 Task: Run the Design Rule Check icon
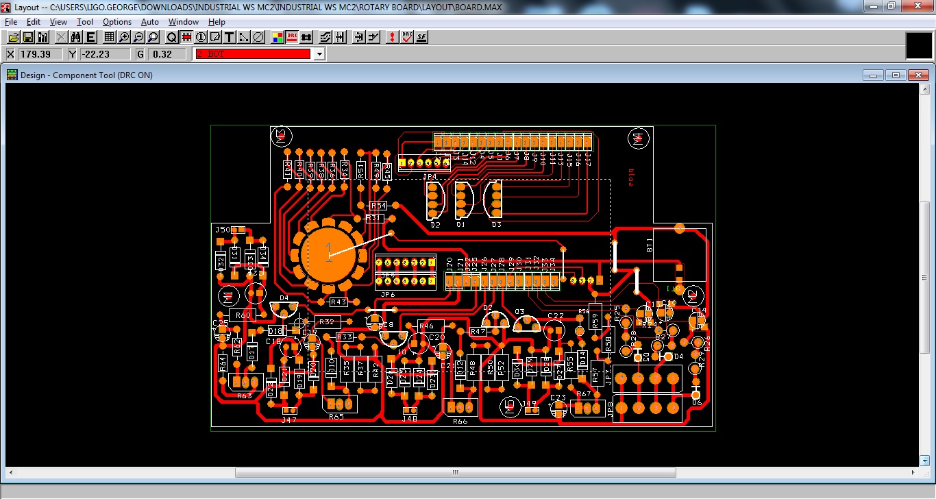[x=406, y=37]
